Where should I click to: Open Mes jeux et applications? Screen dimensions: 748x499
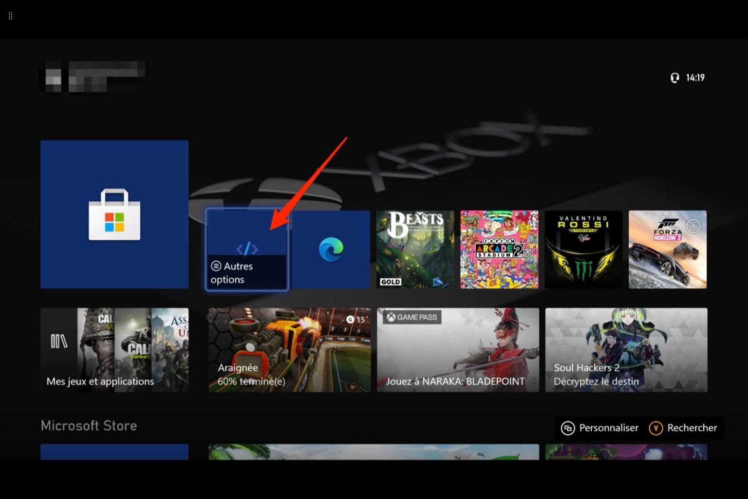[x=114, y=350]
